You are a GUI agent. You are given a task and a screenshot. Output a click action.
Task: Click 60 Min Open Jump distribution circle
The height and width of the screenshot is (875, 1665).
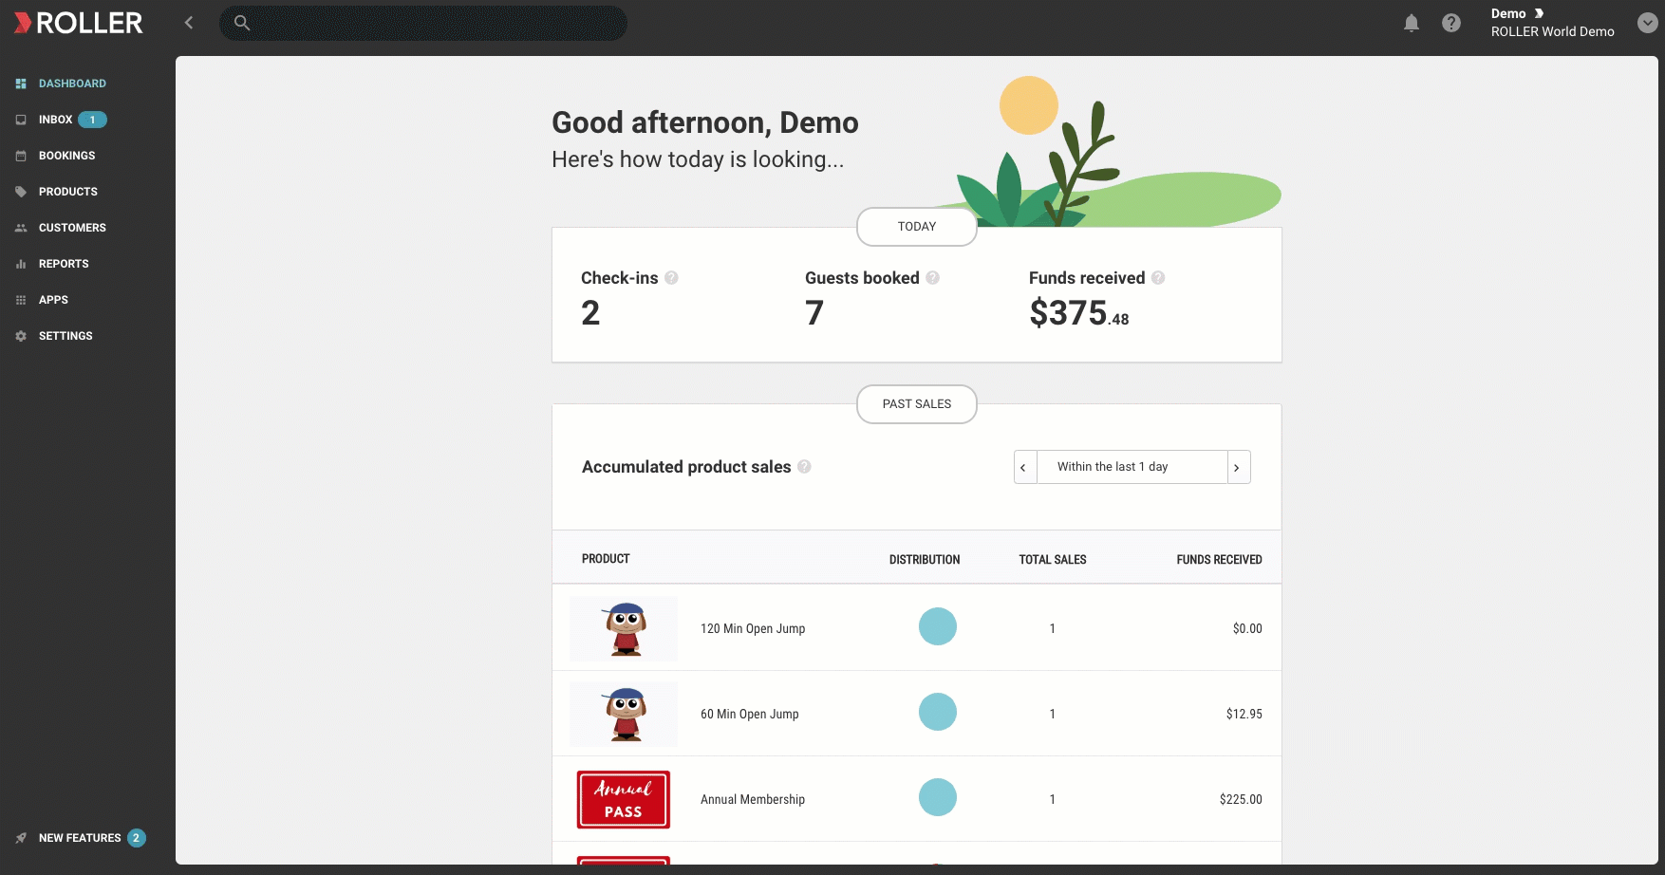pos(938,712)
